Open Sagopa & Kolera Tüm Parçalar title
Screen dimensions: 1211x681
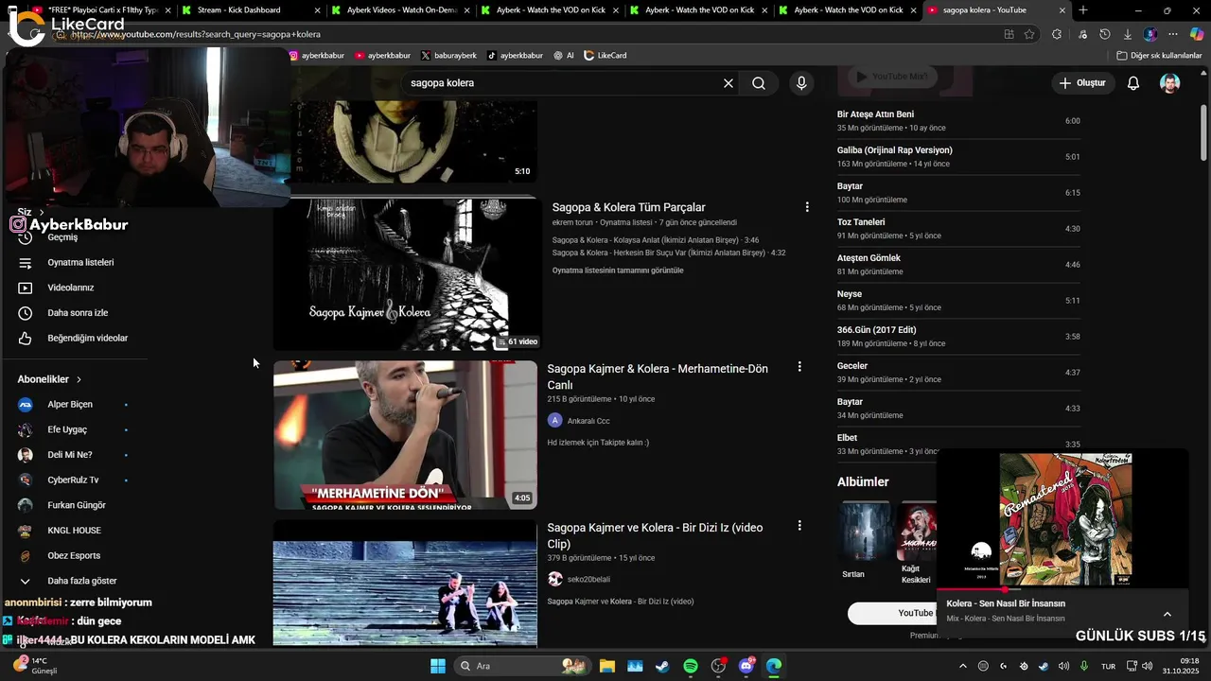(629, 207)
